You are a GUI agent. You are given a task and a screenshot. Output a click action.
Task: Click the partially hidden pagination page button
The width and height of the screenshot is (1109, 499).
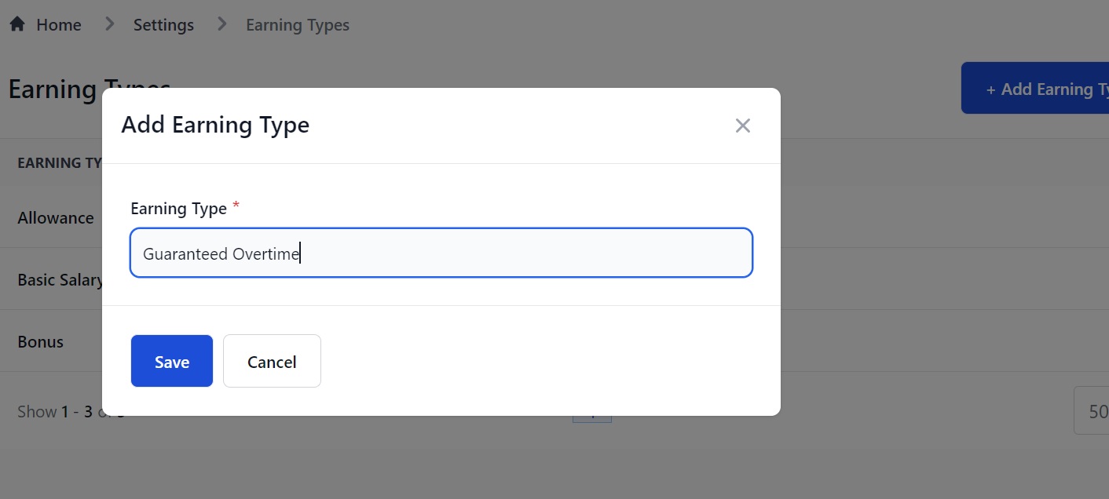(591, 419)
